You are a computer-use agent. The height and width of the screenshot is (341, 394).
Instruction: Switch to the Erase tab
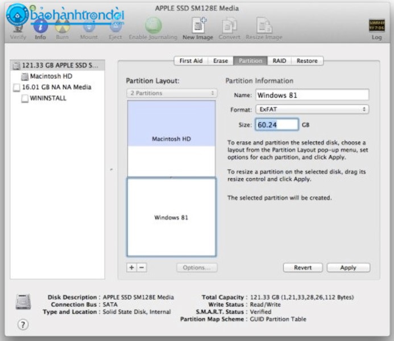[221, 61]
